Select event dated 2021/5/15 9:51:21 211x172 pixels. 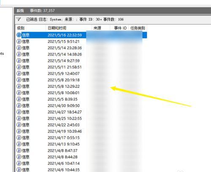pos(81,41)
